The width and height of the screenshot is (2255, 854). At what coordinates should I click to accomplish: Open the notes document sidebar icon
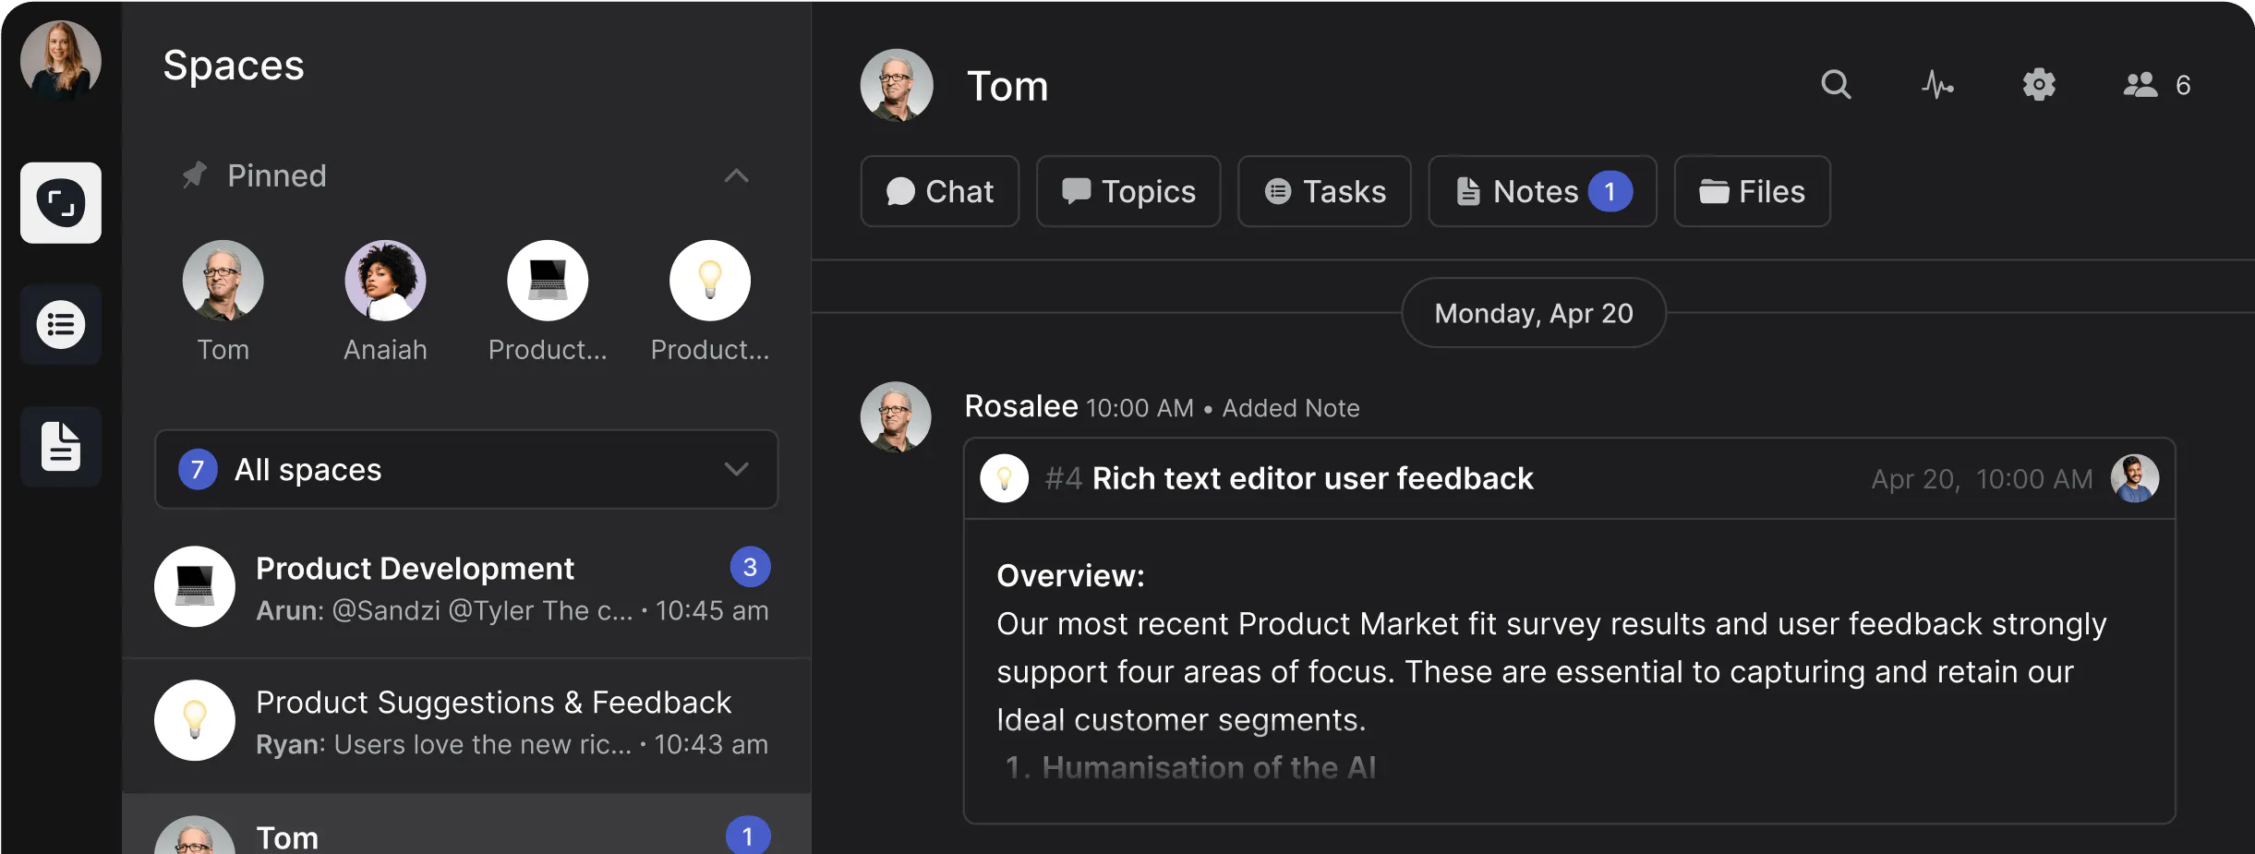pyautogui.click(x=61, y=447)
